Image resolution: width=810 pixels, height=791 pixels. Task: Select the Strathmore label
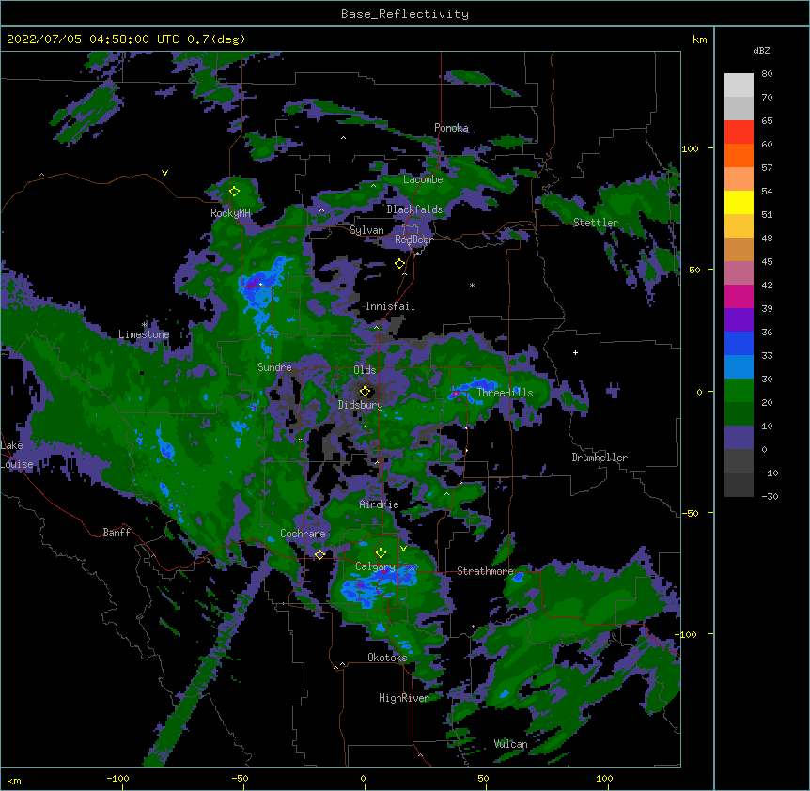485,571
